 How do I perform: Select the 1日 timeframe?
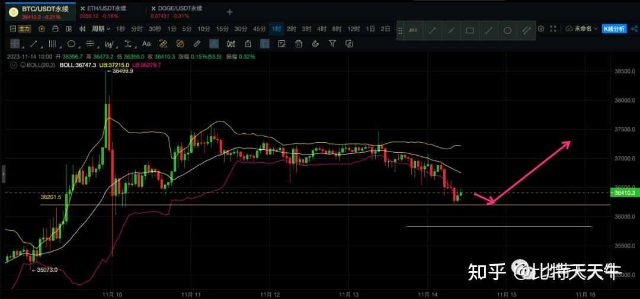370,29
